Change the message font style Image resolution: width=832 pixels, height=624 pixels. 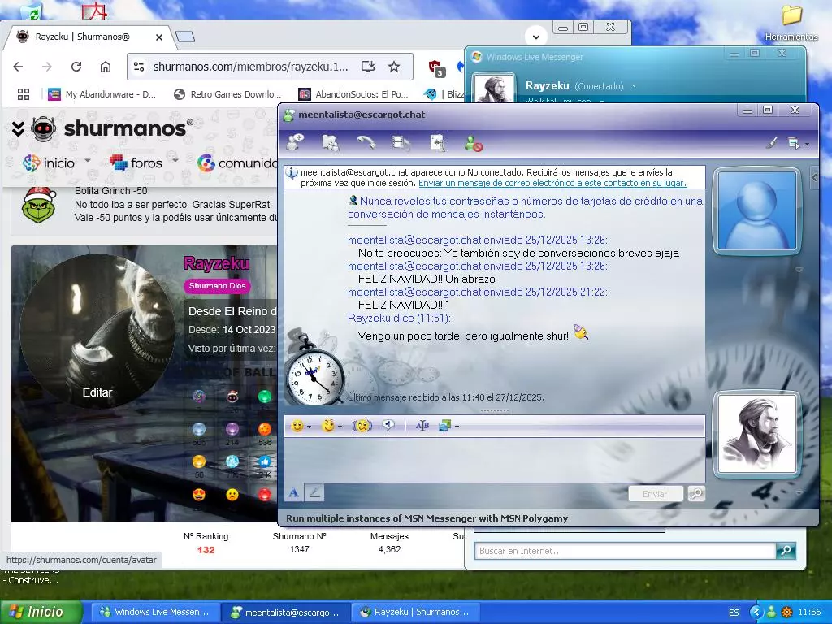click(422, 426)
